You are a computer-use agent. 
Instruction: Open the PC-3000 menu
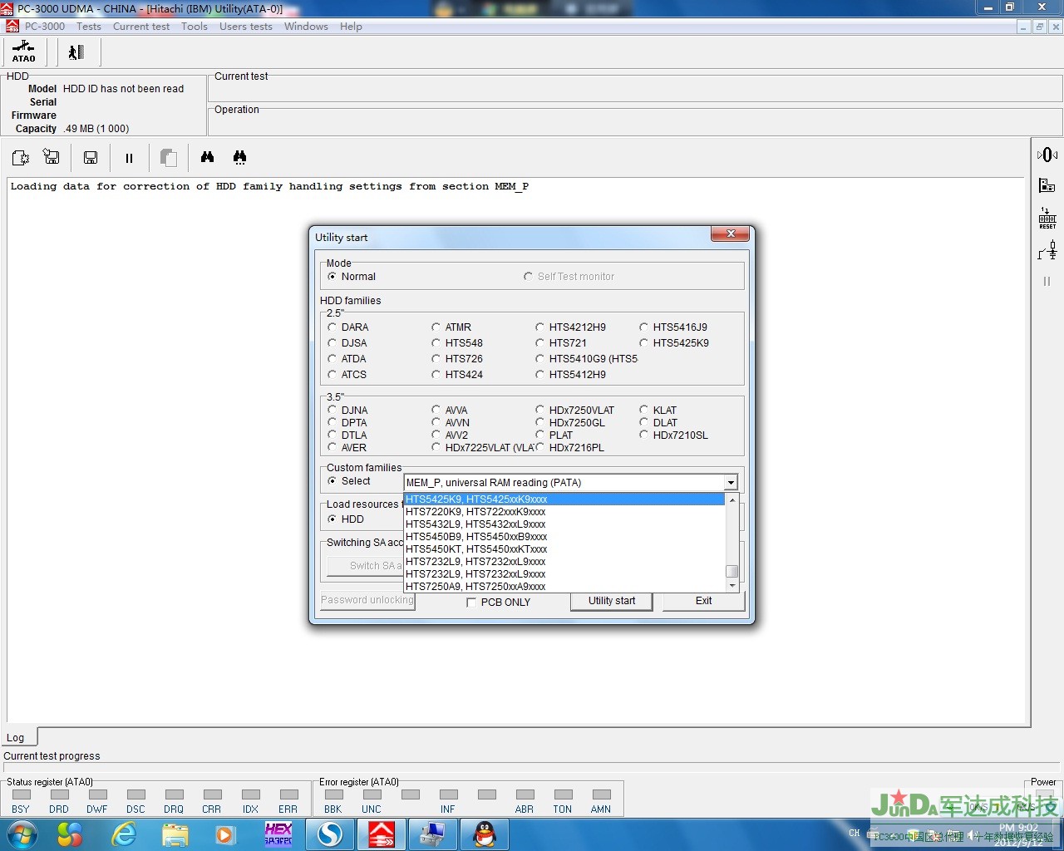point(45,27)
